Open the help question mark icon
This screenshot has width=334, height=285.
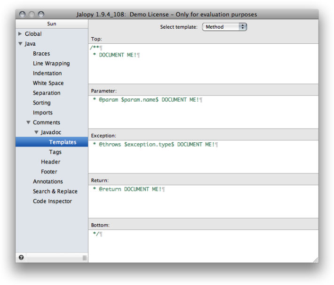click(21, 258)
